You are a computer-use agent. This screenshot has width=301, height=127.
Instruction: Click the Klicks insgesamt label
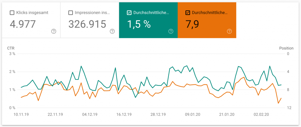(x=32, y=13)
